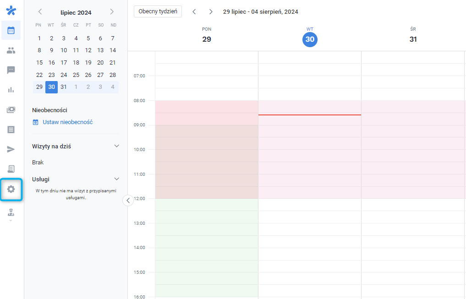Collapse the 'Usługi' section
Screen dimensions: 466x299
[117, 179]
